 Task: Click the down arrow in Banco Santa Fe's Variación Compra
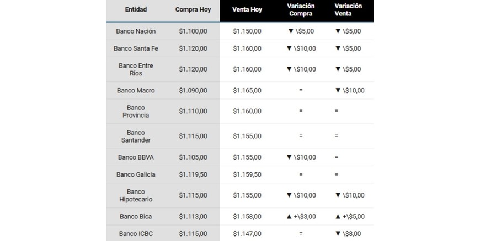point(289,48)
